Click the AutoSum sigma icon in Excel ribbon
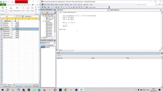The width and height of the screenshot is (163, 92). [36, 7]
